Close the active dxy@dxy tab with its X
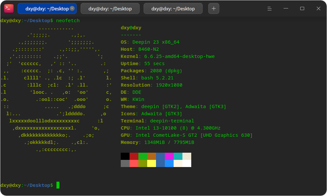This screenshot has height=196, width=327. [72, 8]
